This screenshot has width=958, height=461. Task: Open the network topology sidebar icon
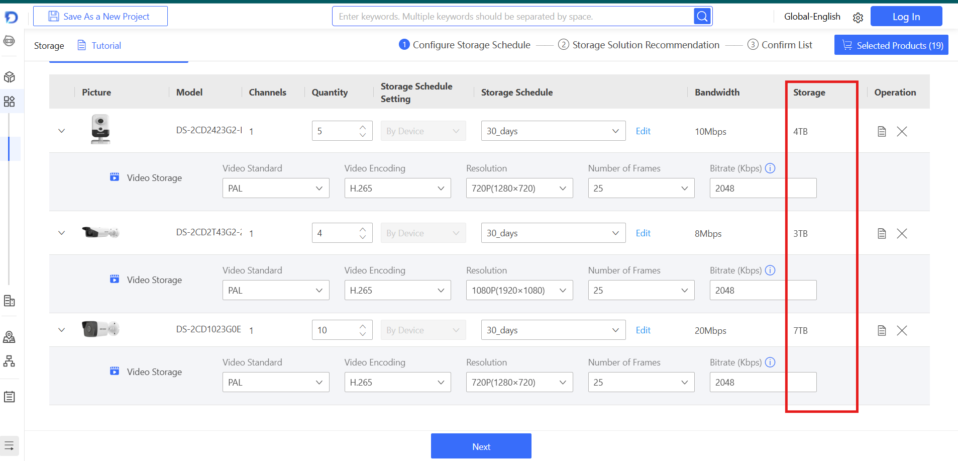(x=9, y=361)
